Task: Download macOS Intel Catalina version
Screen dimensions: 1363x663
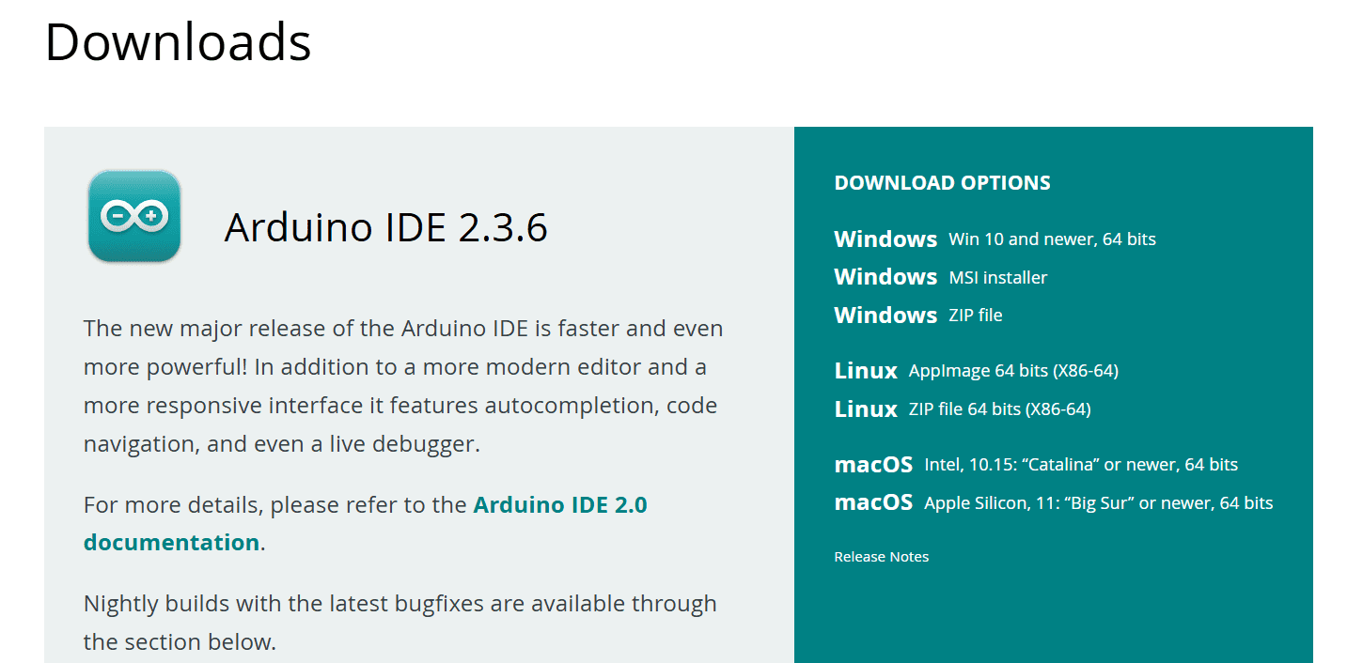Action: click(1035, 465)
